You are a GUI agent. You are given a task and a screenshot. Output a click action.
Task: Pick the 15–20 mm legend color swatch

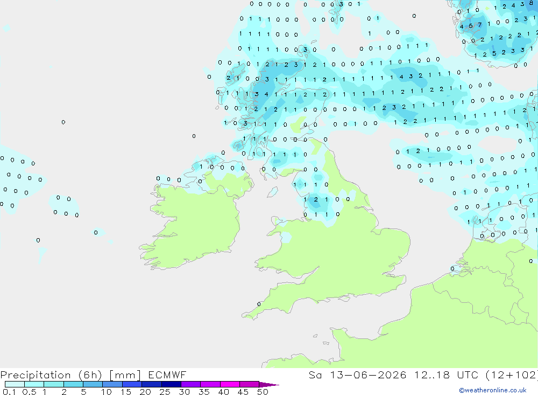pyautogui.click(x=132, y=384)
